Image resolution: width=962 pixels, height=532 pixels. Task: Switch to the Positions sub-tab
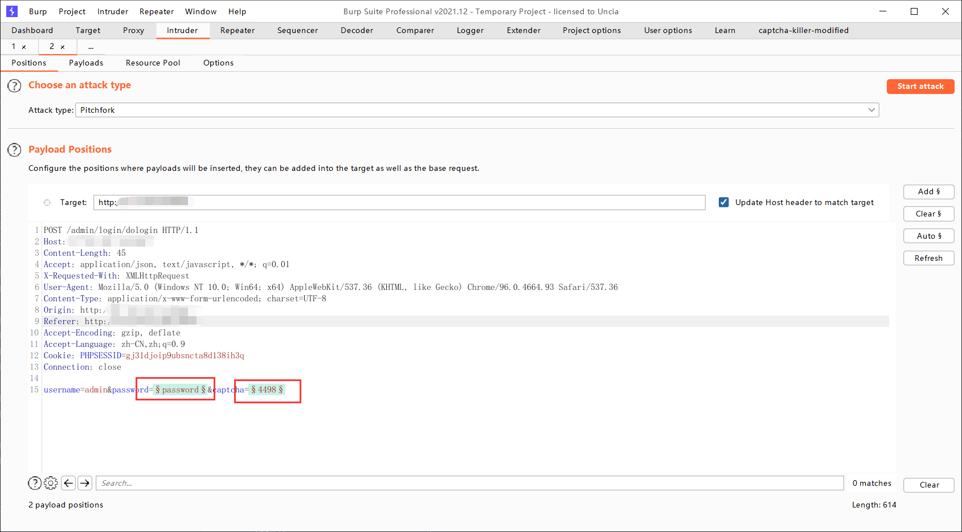(x=29, y=63)
